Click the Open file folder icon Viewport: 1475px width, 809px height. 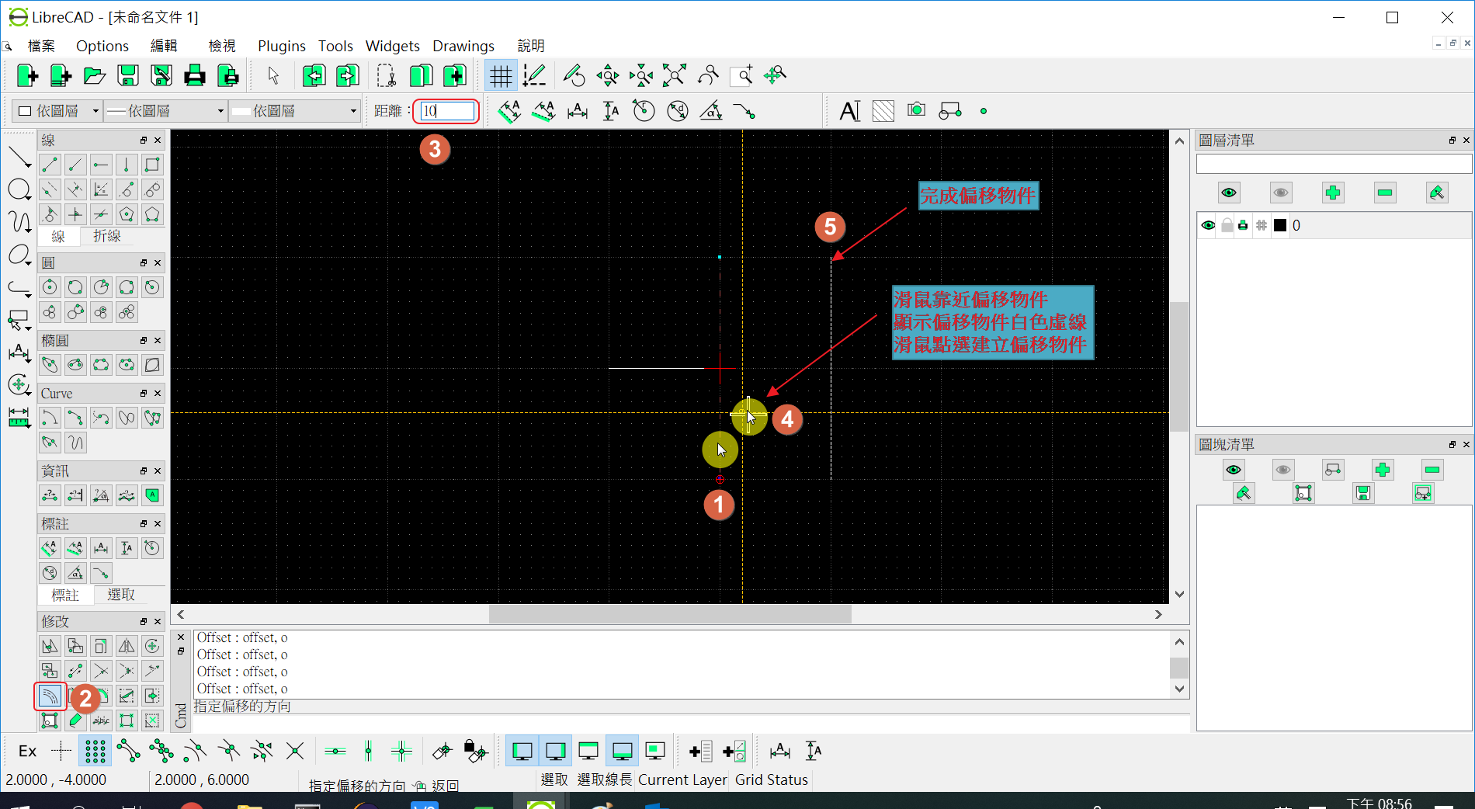94,75
